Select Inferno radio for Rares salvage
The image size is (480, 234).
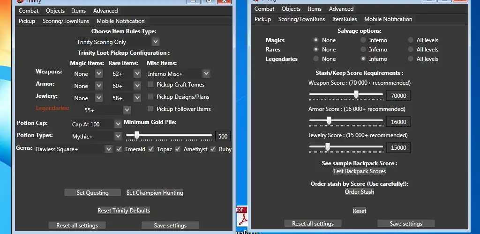coord(363,49)
